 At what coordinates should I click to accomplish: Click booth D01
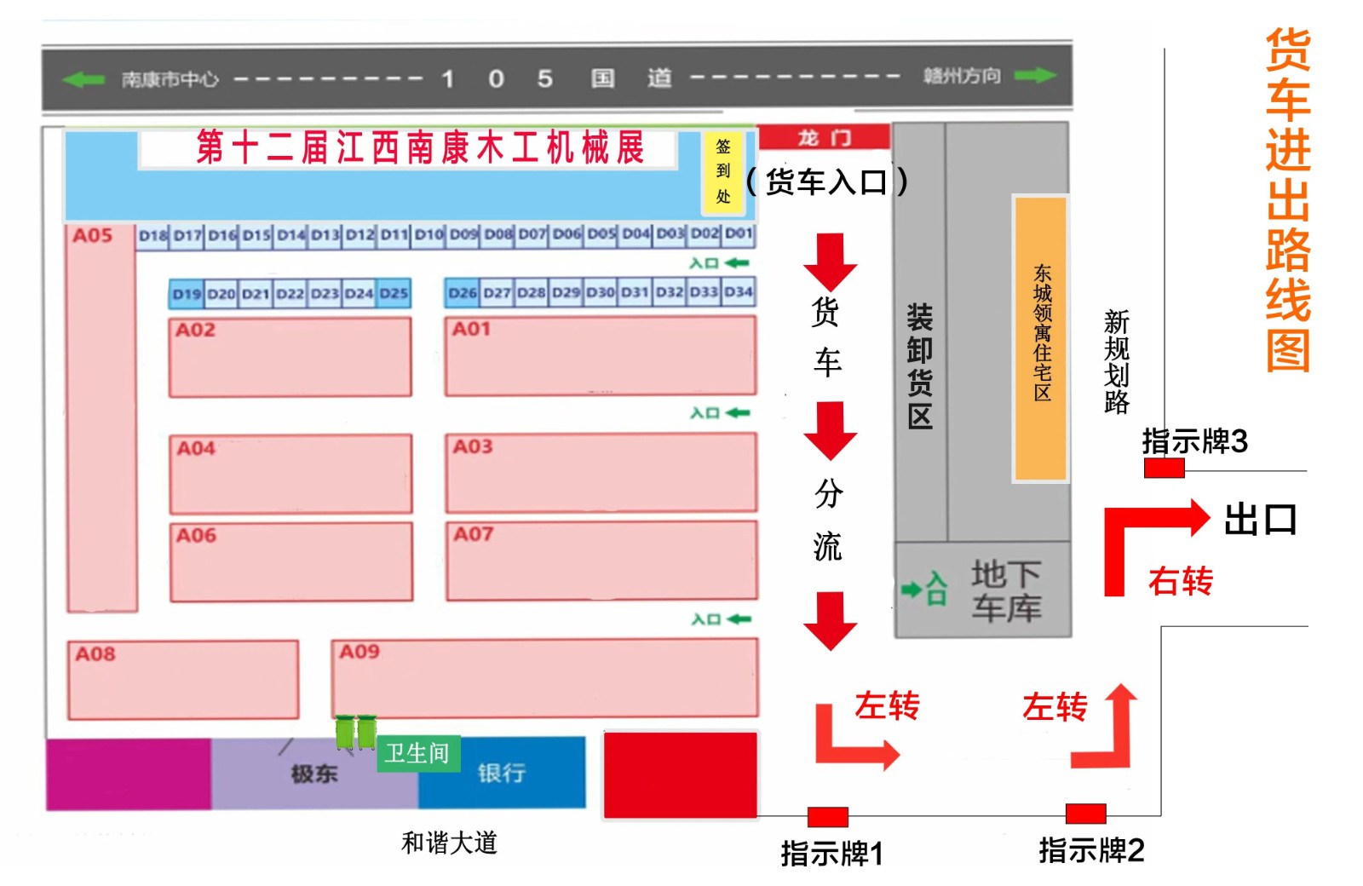point(739,233)
